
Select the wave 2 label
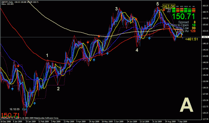click(58, 89)
